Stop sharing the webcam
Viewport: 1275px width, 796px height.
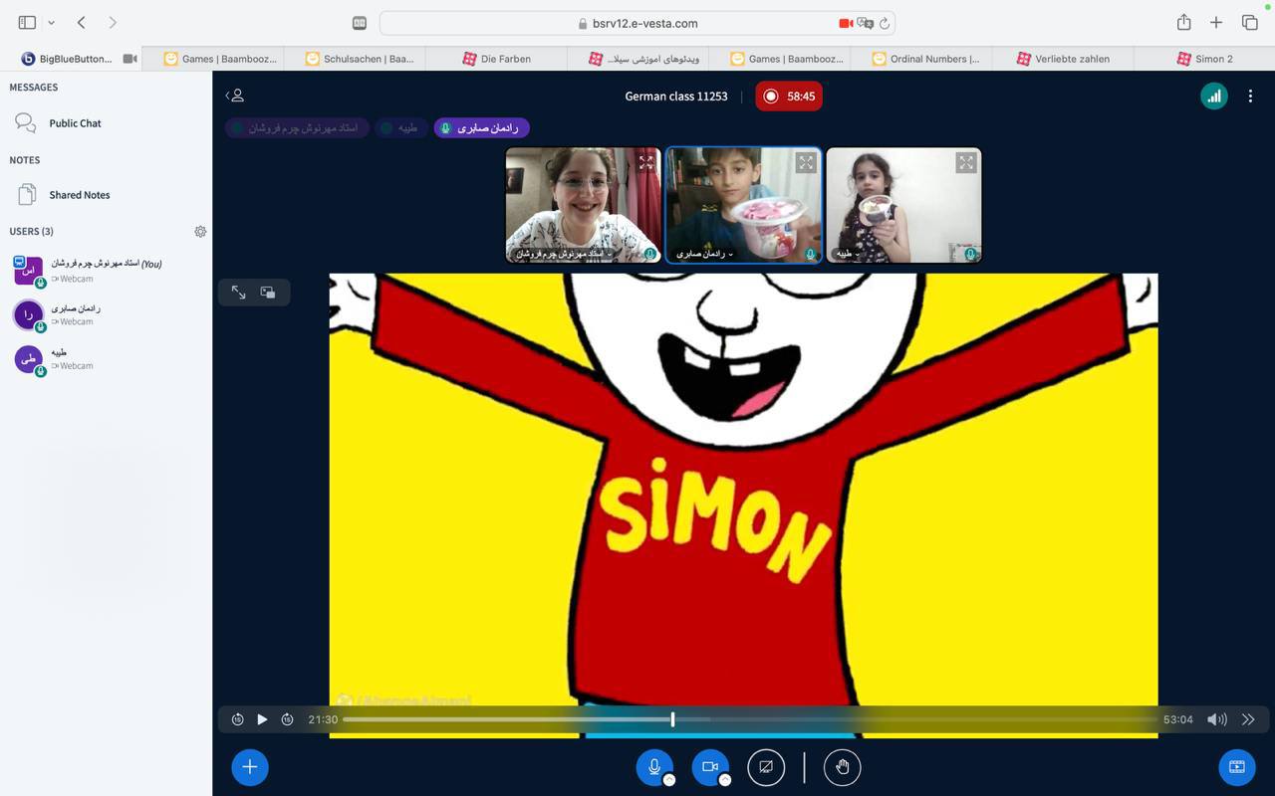tap(710, 767)
